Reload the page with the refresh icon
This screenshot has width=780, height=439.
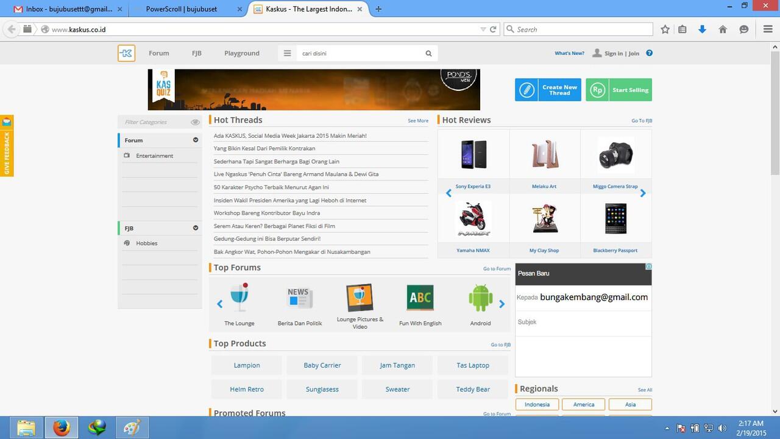click(493, 29)
